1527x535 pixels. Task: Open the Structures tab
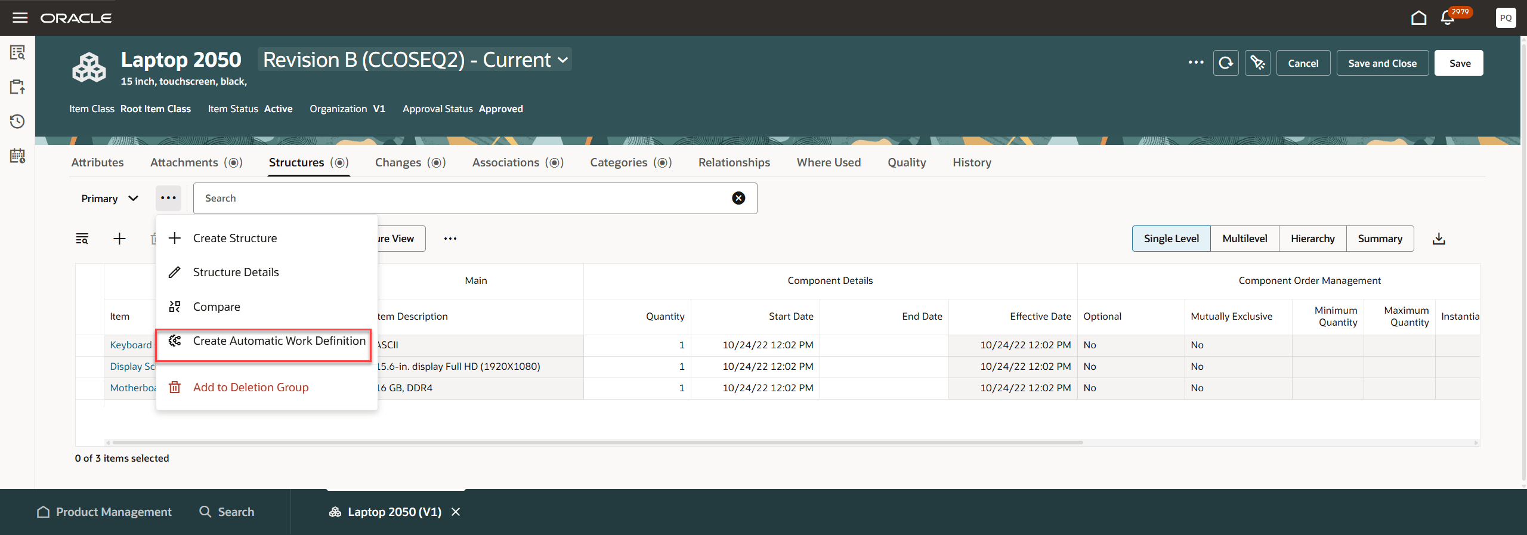pyautogui.click(x=308, y=162)
